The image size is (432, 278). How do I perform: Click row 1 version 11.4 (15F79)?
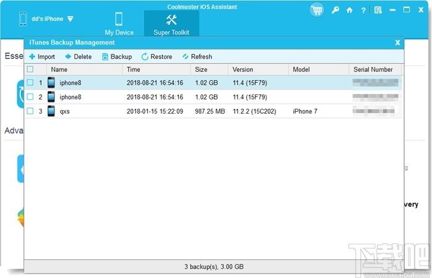(250, 83)
